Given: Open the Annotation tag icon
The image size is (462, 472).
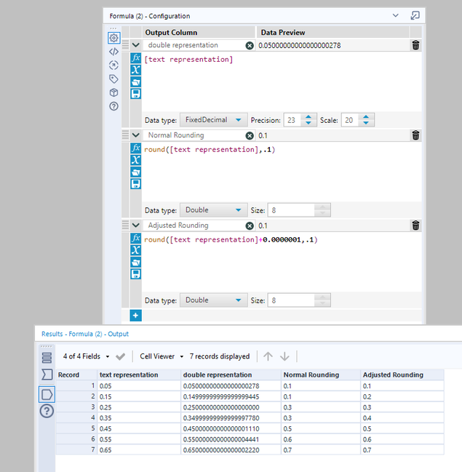Looking at the screenshot, I should [113, 79].
